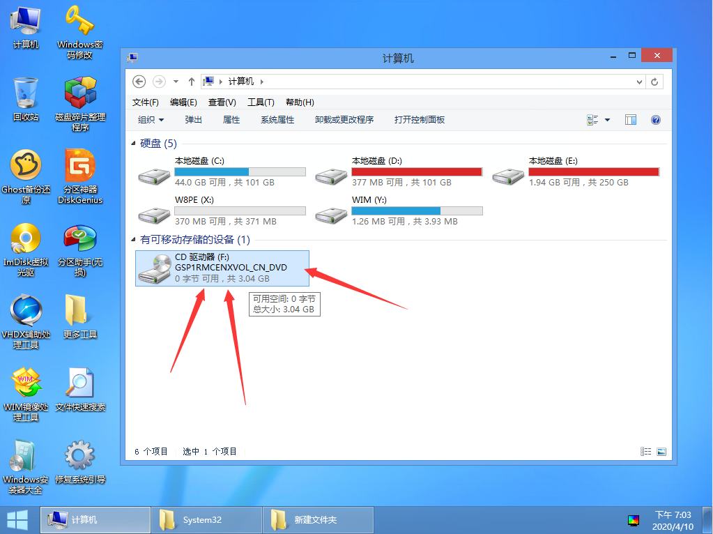Open the 工具(T) menu

[x=261, y=102]
